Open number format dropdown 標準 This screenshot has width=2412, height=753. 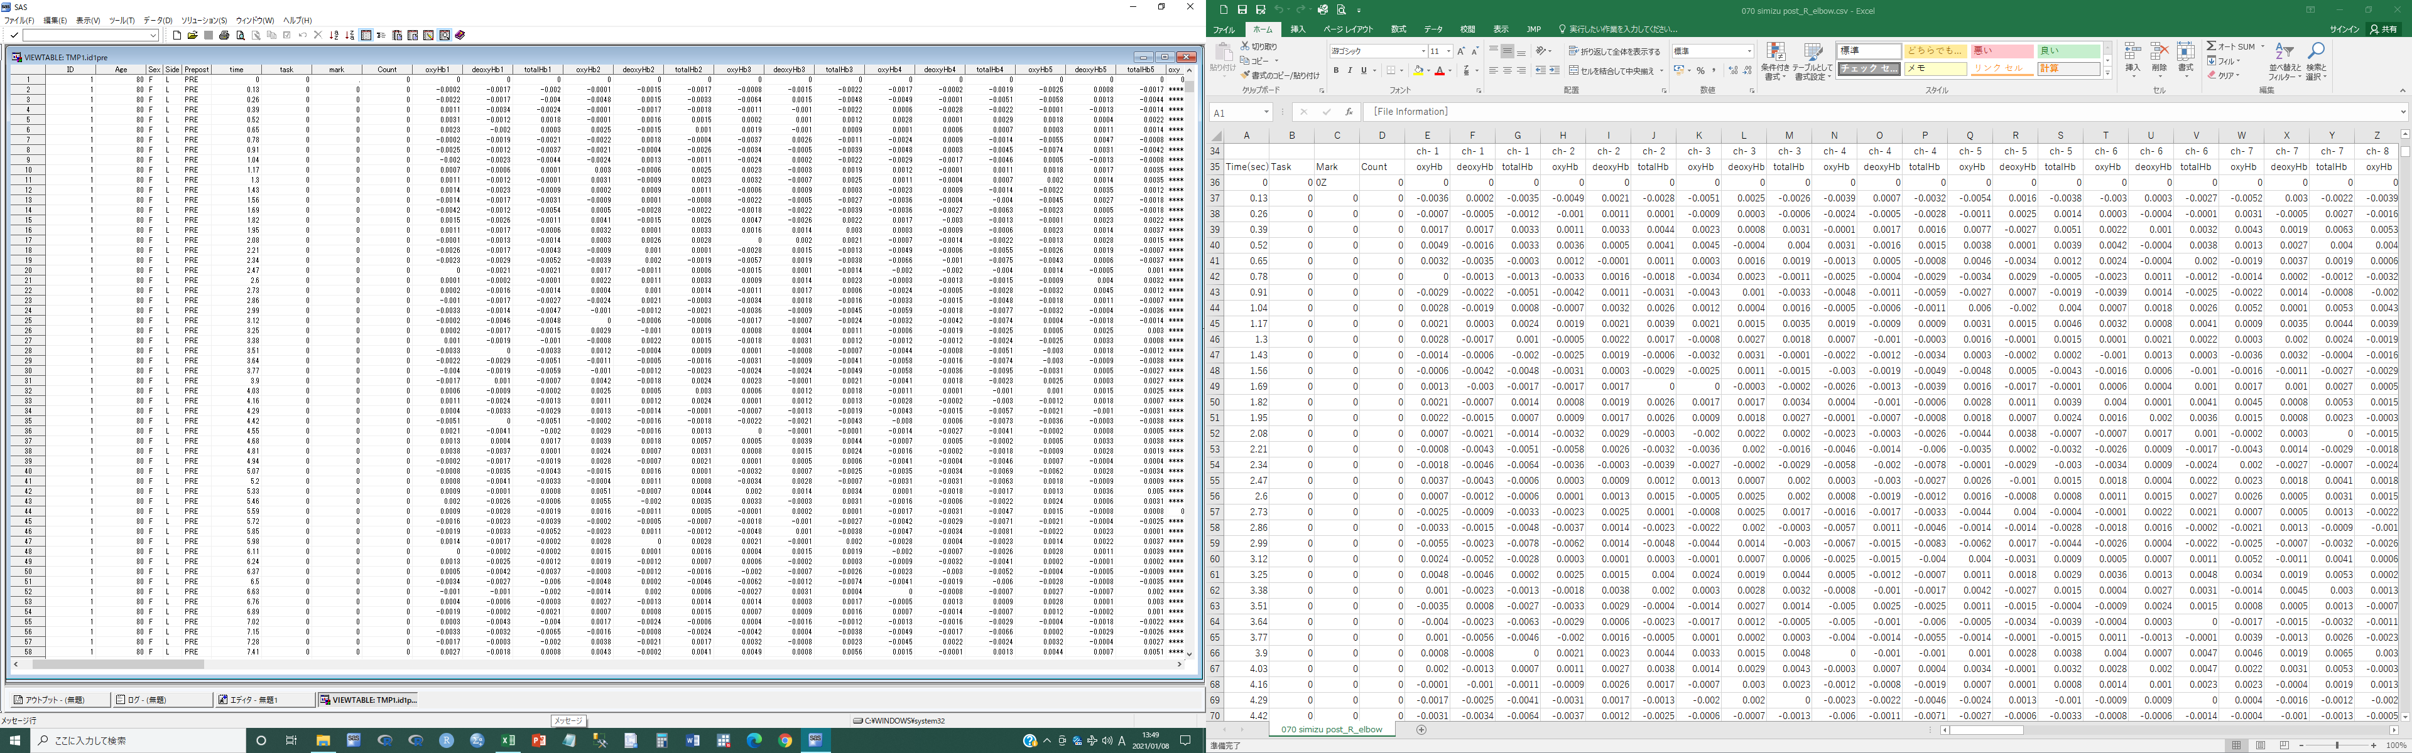1749,51
